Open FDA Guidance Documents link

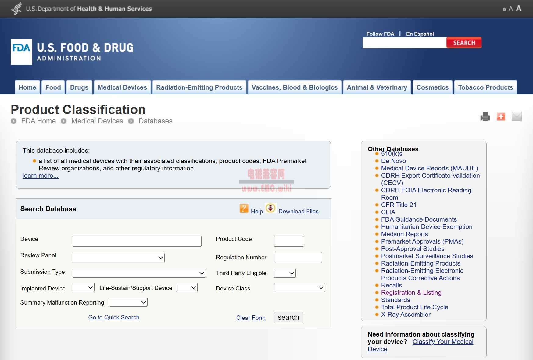tap(419, 219)
